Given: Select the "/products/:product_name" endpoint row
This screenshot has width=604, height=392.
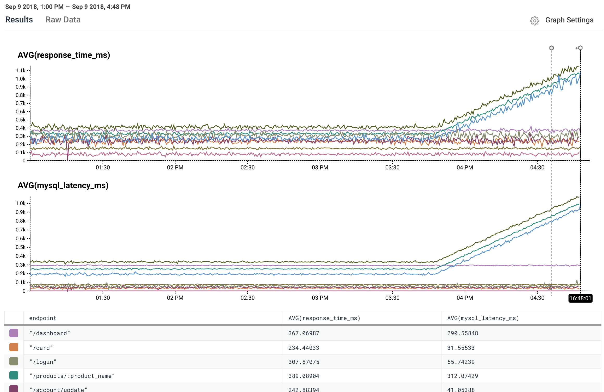Looking at the screenshot, I should [x=72, y=376].
